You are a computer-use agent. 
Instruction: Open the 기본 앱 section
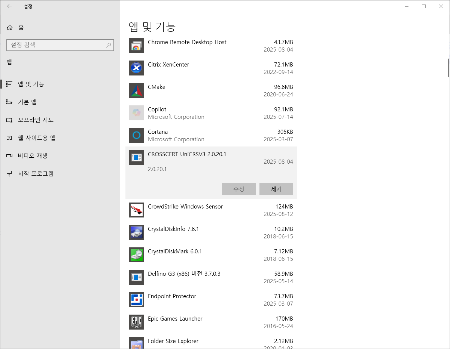pyautogui.click(x=60, y=102)
